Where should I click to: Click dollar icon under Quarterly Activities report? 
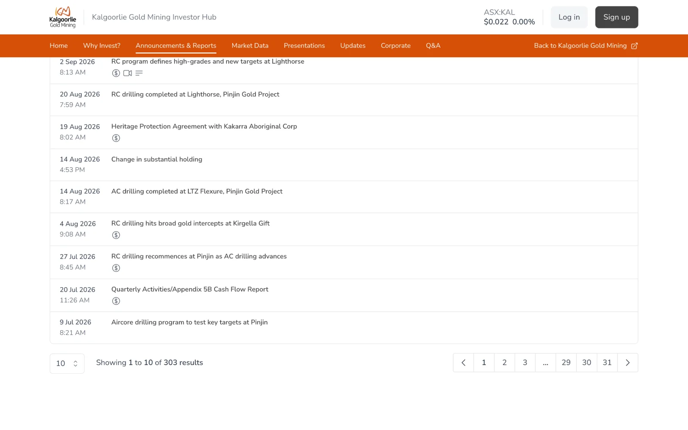(116, 301)
